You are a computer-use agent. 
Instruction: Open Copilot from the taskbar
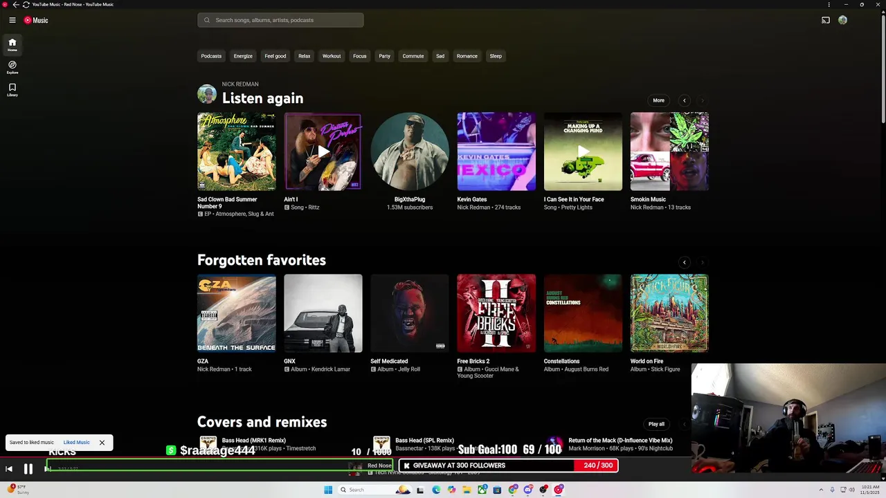pos(451,490)
